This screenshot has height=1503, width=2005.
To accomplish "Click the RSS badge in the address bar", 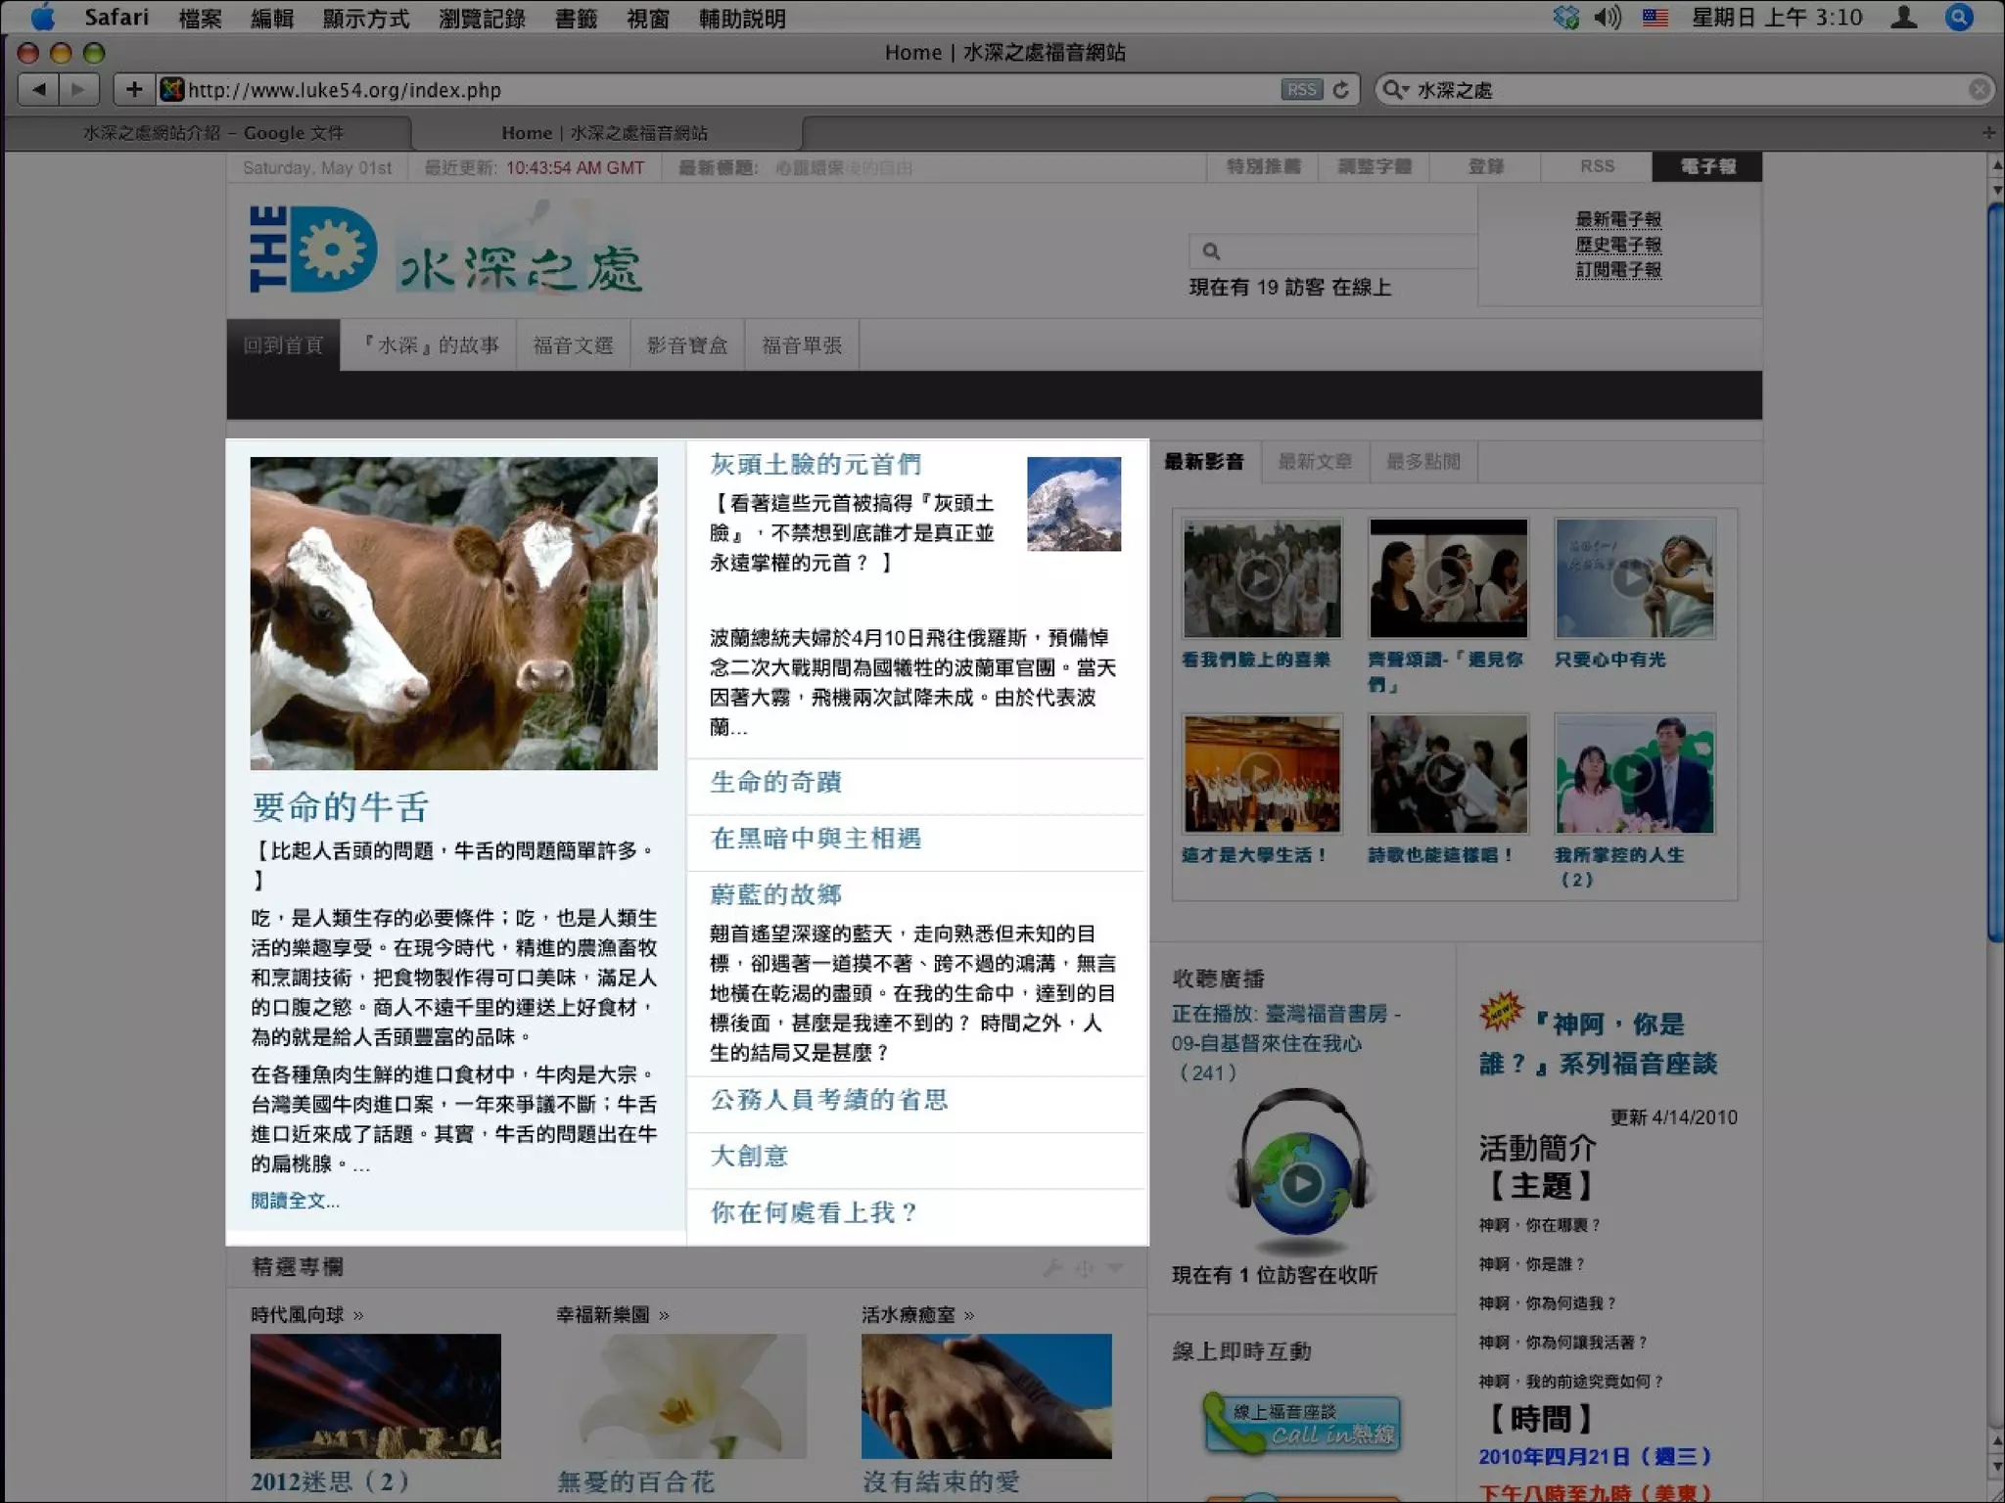I will pyautogui.click(x=1301, y=90).
